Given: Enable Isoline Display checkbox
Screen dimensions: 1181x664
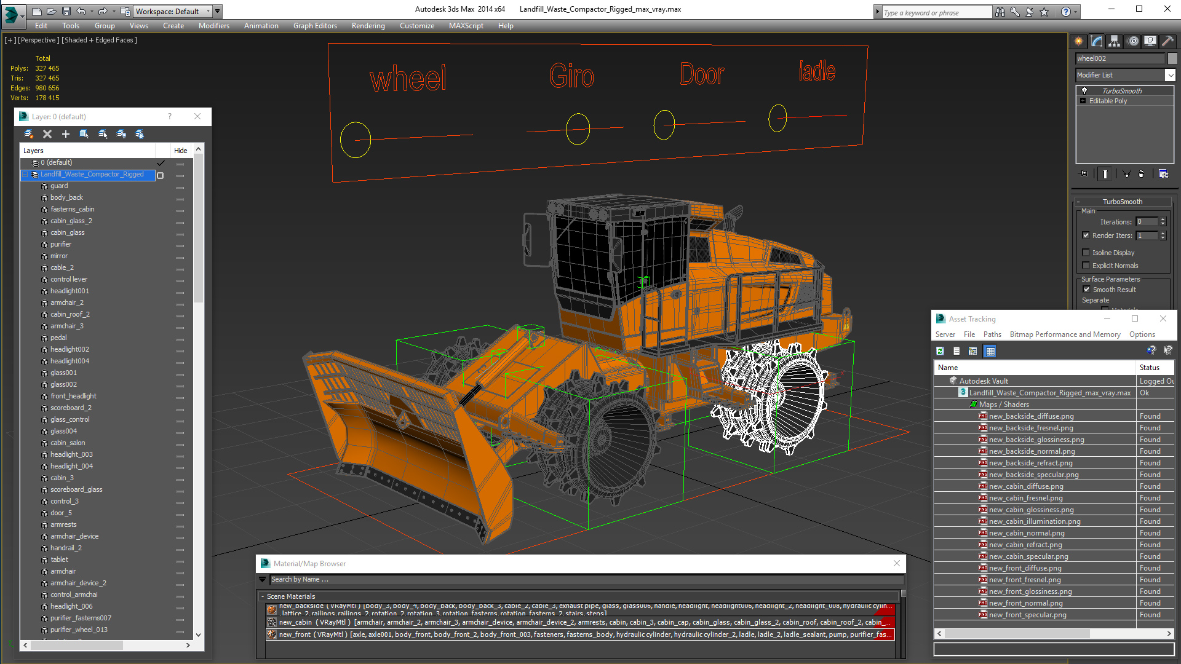Looking at the screenshot, I should tap(1086, 253).
